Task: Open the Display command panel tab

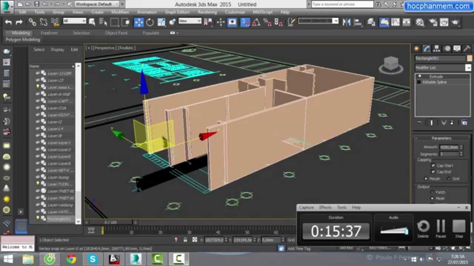Action: click(457, 48)
